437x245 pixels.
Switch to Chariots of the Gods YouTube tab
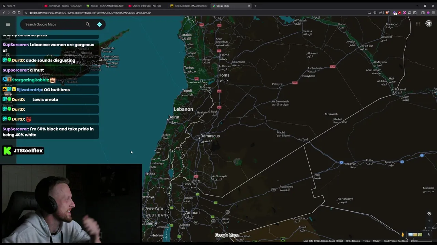click(147, 6)
